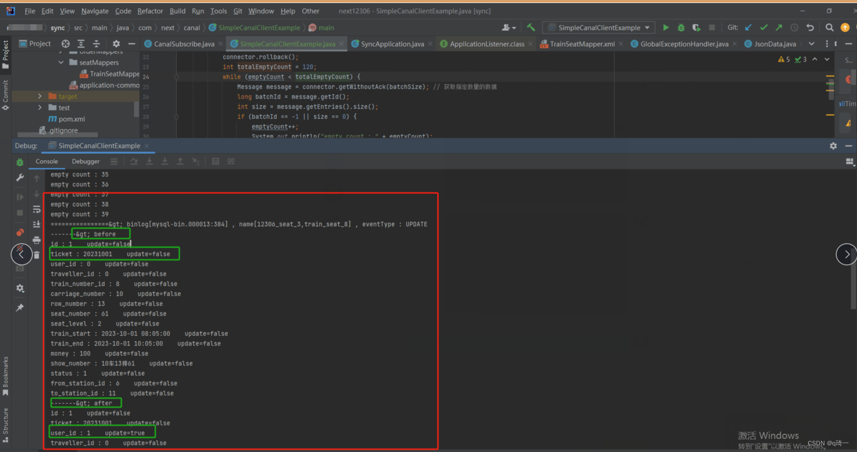Viewport: 857px width, 452px height.
Task: Click Rerun debug bug icon in Debug panel
Action: click(x=20, y=162)
